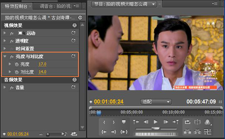Step back one frame
225x139 pixels.
point(146,122)
